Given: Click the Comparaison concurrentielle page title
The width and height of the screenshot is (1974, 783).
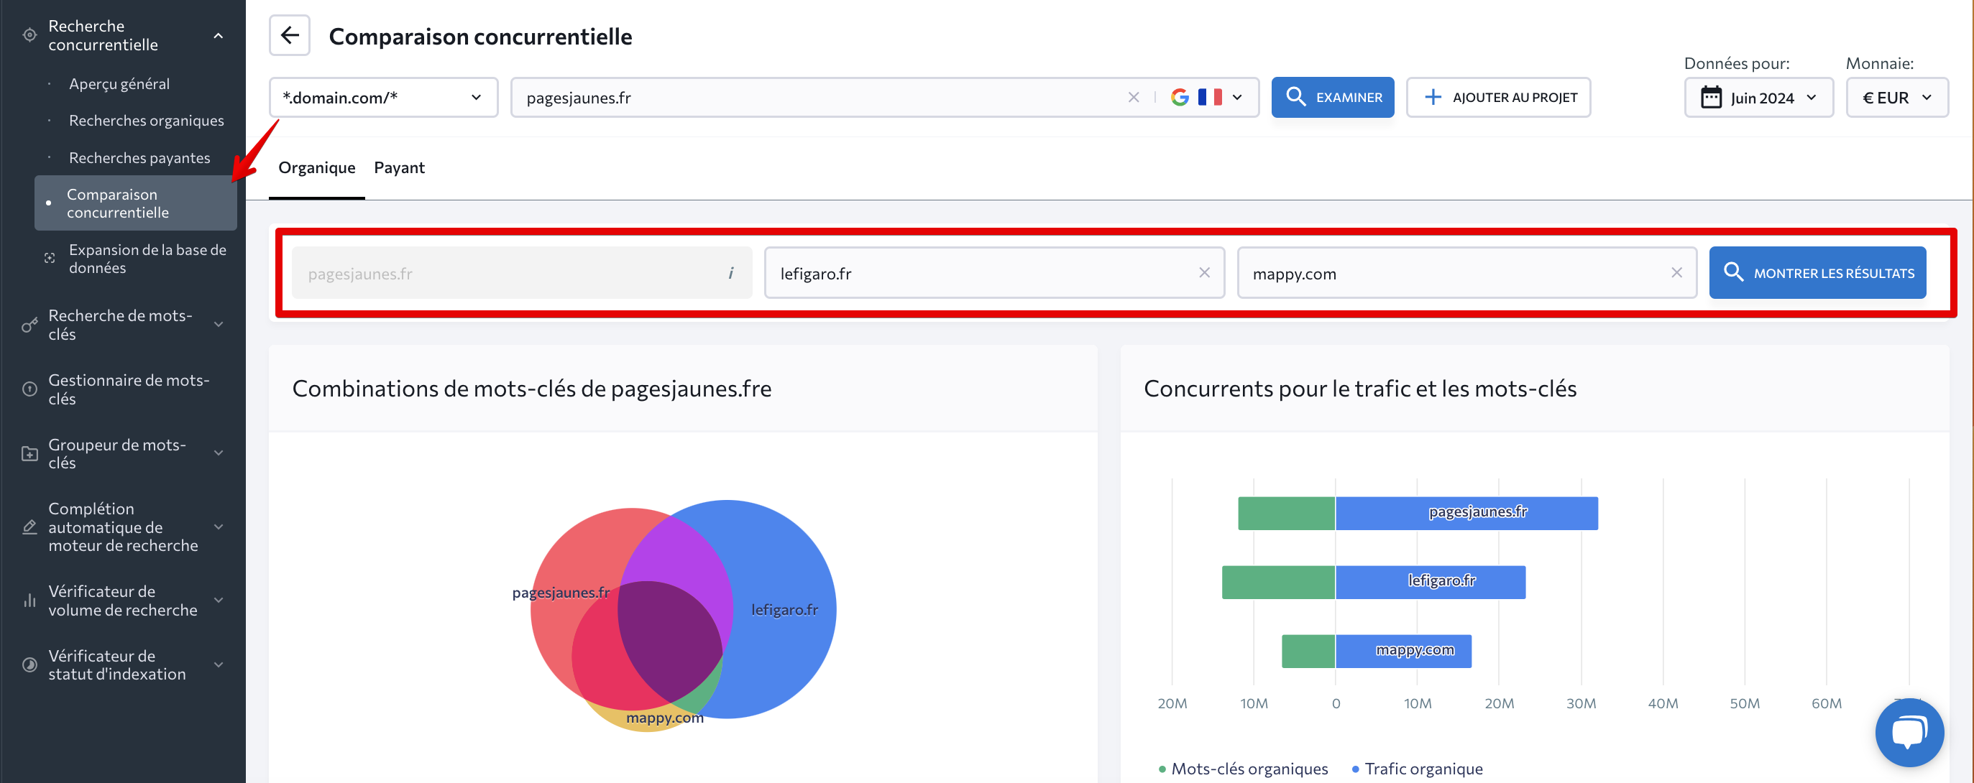Looking at the screenshot, I should [x=480, y=36].
